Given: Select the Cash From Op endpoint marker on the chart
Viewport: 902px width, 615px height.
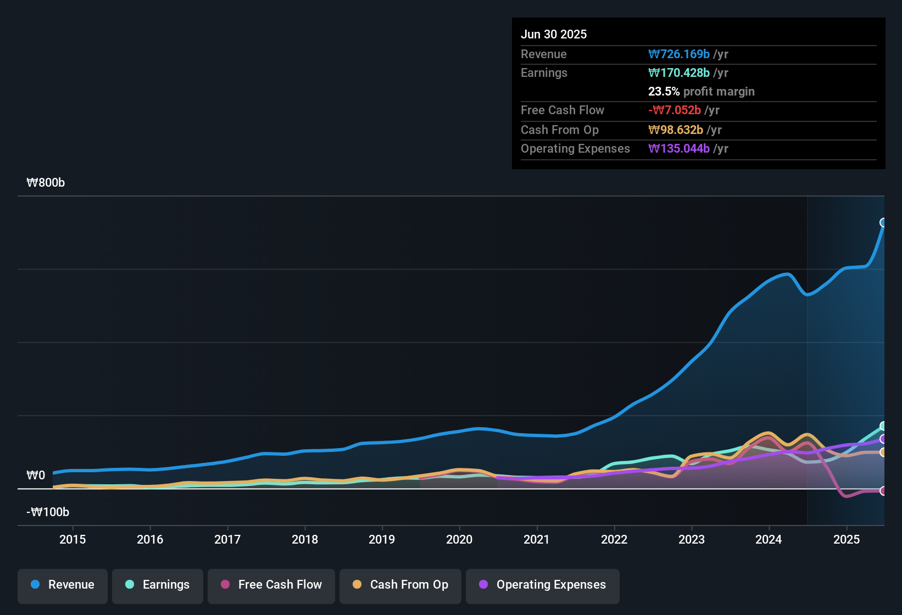Looking at the screenshot, I should tap(883, 452).
